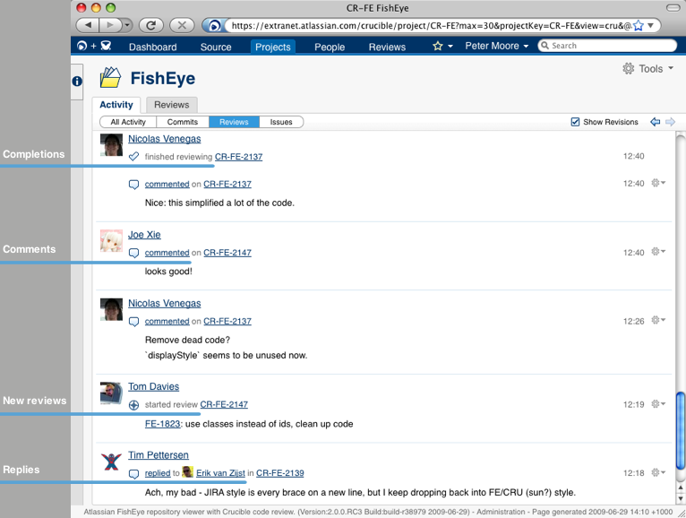Select the Commits filter

[183, 122]
